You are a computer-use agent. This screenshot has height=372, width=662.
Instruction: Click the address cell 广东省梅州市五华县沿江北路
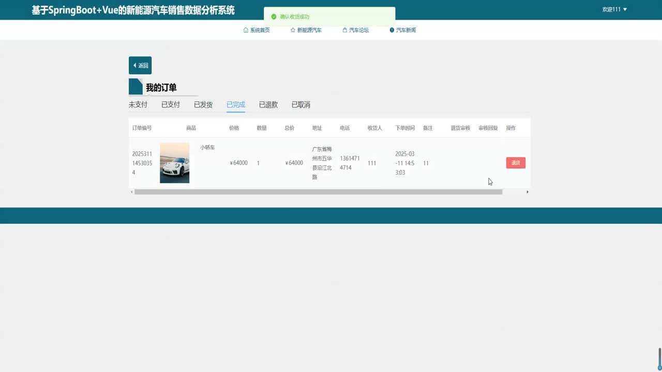322,163
